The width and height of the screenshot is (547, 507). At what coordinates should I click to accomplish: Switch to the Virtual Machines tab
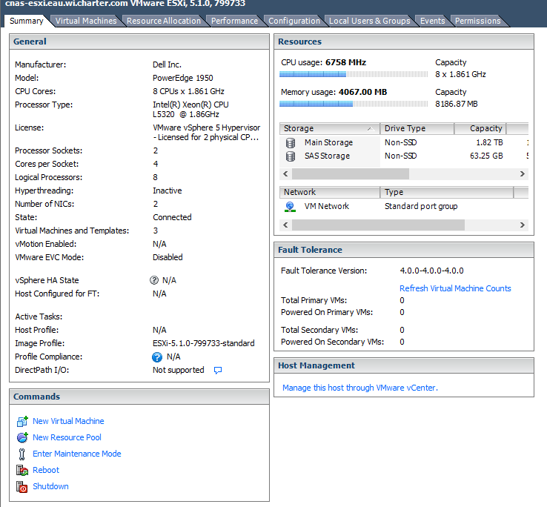(x=86, y=21)
